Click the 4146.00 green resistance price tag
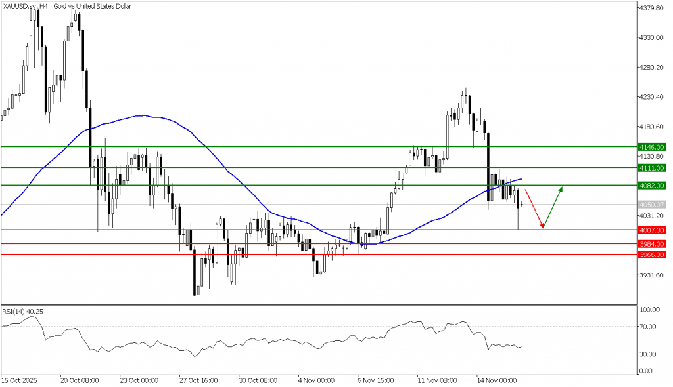This screenshot has height=387, width=673. pyautogui.click(x=653, y=147)
